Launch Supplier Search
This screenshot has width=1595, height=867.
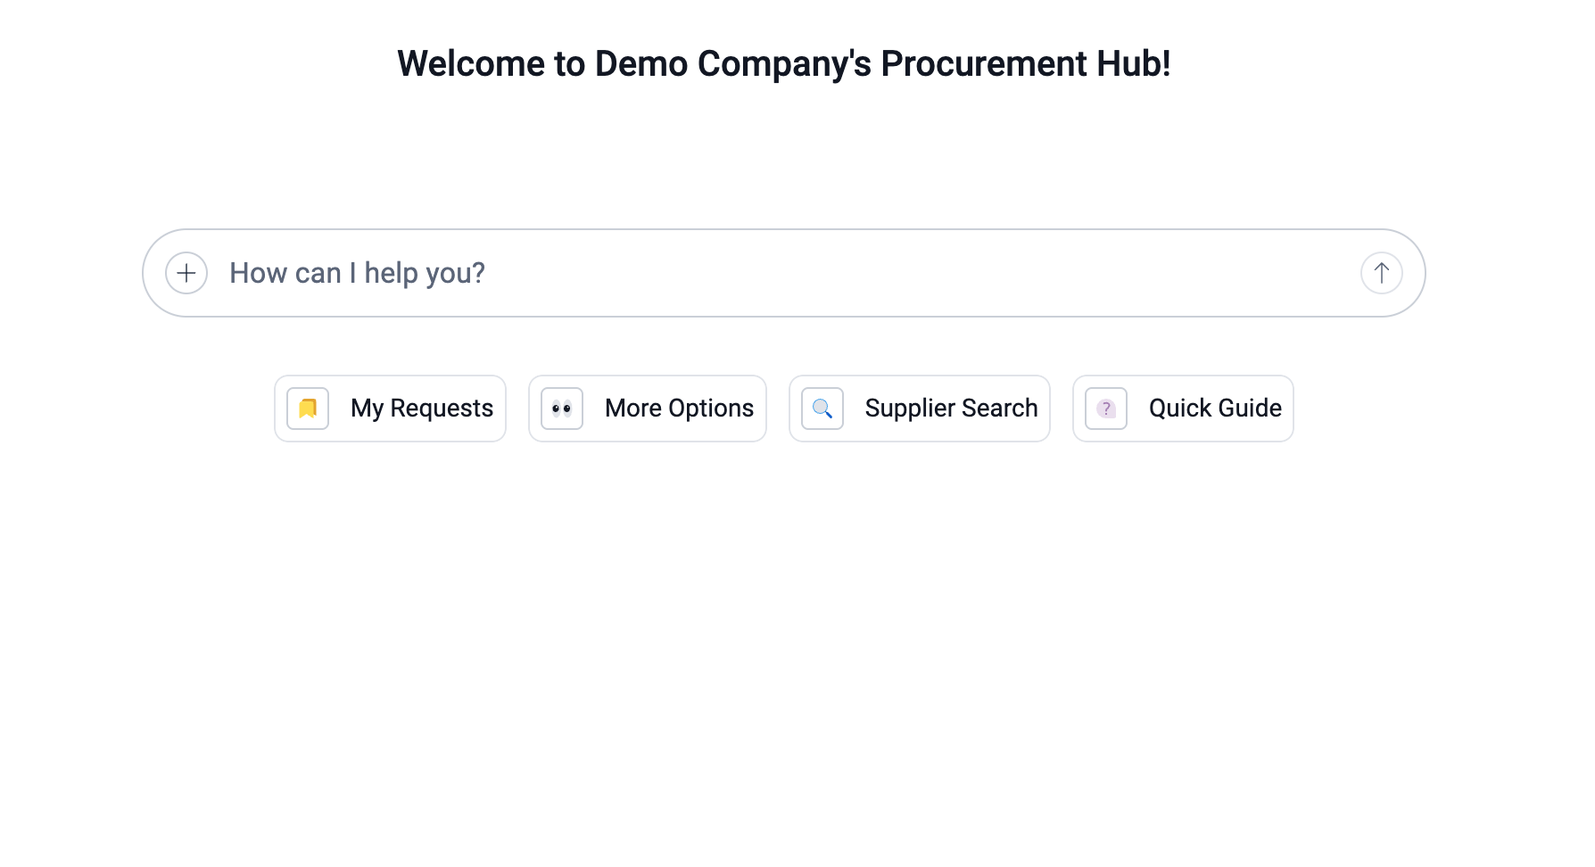coord(920,409)
